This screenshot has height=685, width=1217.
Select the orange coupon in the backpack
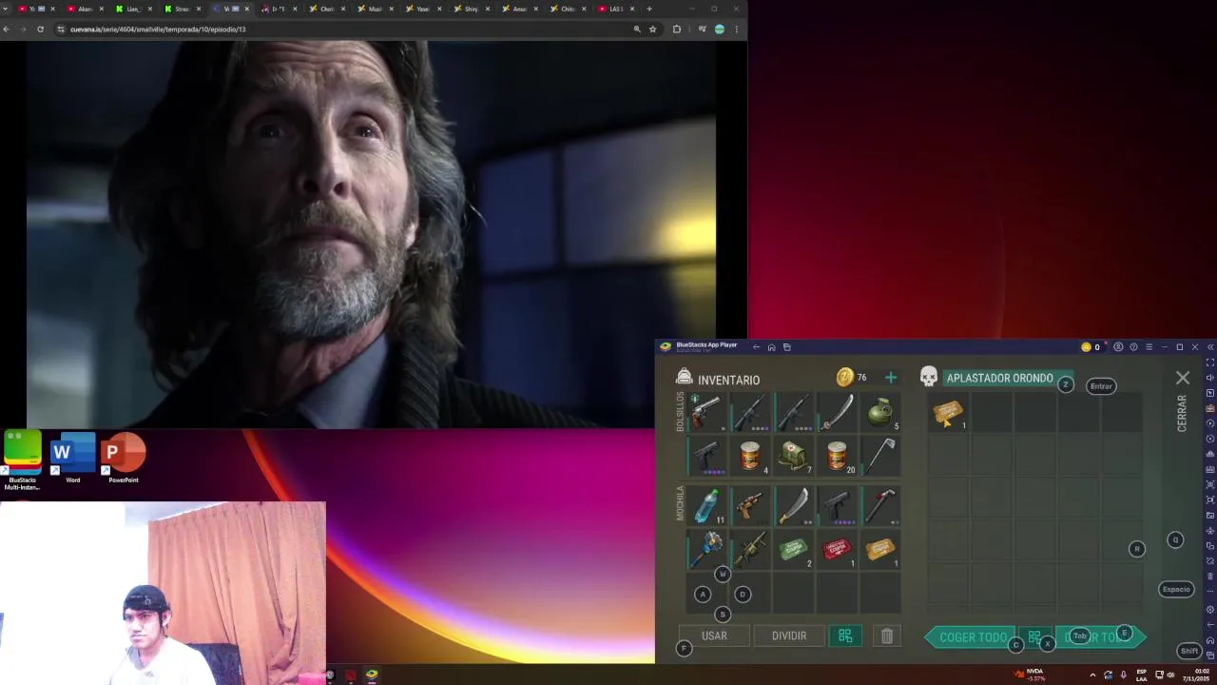coord(880,549)
